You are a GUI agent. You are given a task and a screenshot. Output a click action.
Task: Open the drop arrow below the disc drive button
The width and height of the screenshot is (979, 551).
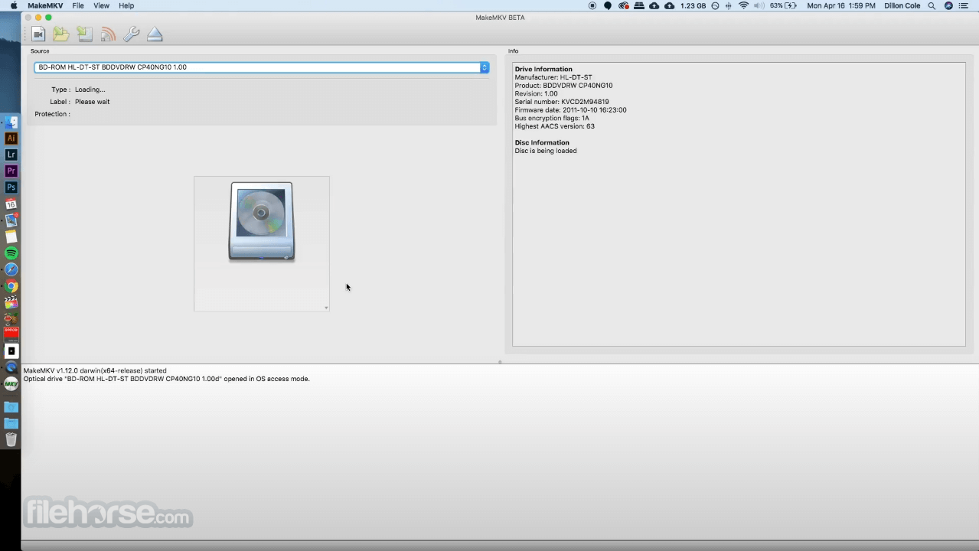click(x=326, y=308)
